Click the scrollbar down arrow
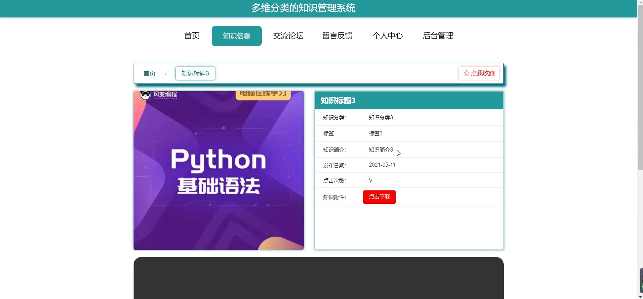This screenshot has height=299, width=643. [640, 296]
